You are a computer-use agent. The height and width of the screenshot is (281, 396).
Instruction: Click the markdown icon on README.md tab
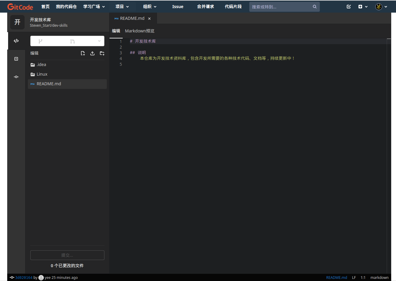(116, 19)
